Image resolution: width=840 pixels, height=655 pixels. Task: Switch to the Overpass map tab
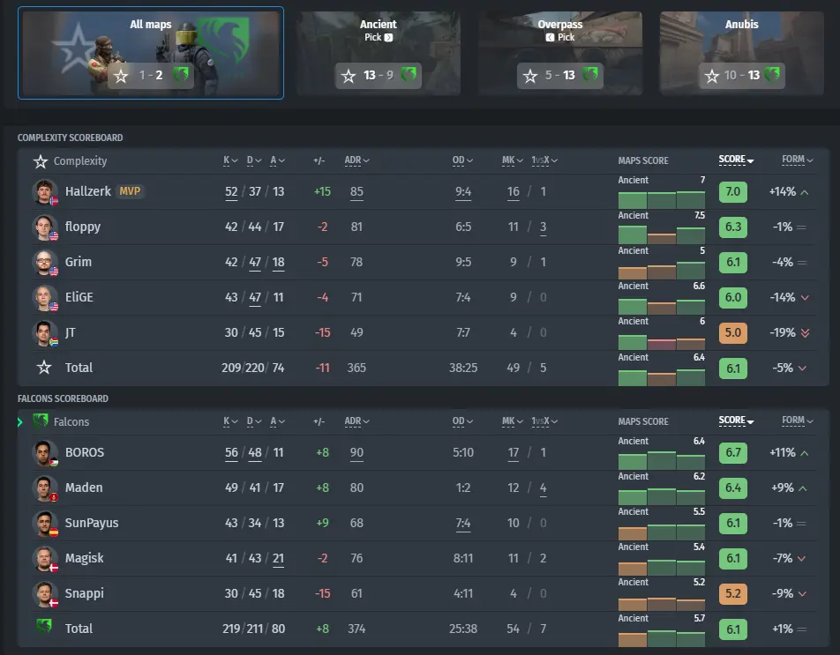(x=559, y=53)
